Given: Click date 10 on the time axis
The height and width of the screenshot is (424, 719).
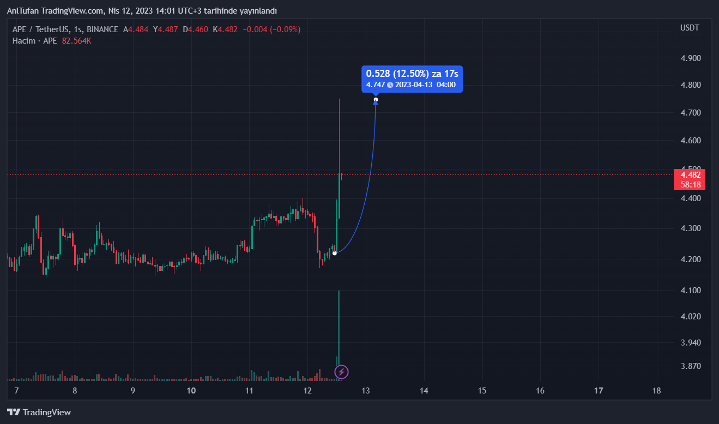Looking at the screenshot, I should click(191, 390).
